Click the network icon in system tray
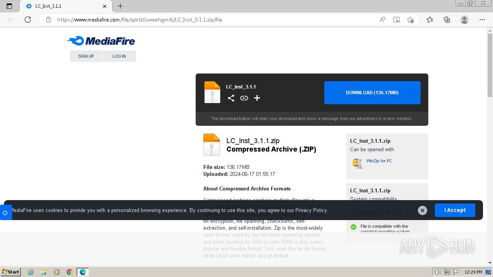 pyautogui.click(x=447, y=272)
